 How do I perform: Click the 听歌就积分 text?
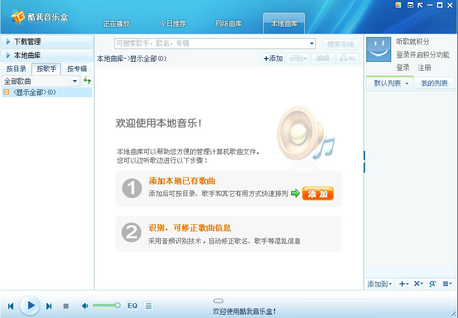[413, 42]
